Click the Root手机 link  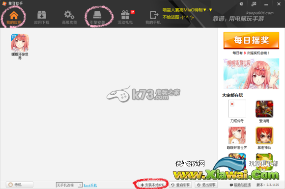(90, 186)
